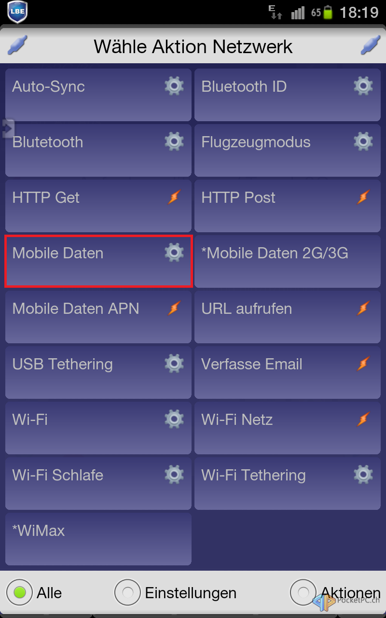
Task: Choose the Flugzeugmodus action
Action: pyautogui.click(x=288, y=150)
